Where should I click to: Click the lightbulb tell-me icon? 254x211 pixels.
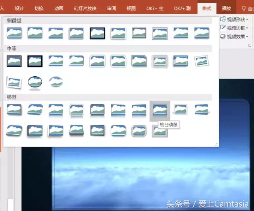point(243,8)
